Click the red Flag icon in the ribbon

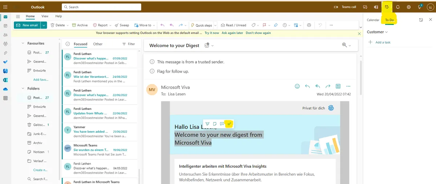[265, 25]
